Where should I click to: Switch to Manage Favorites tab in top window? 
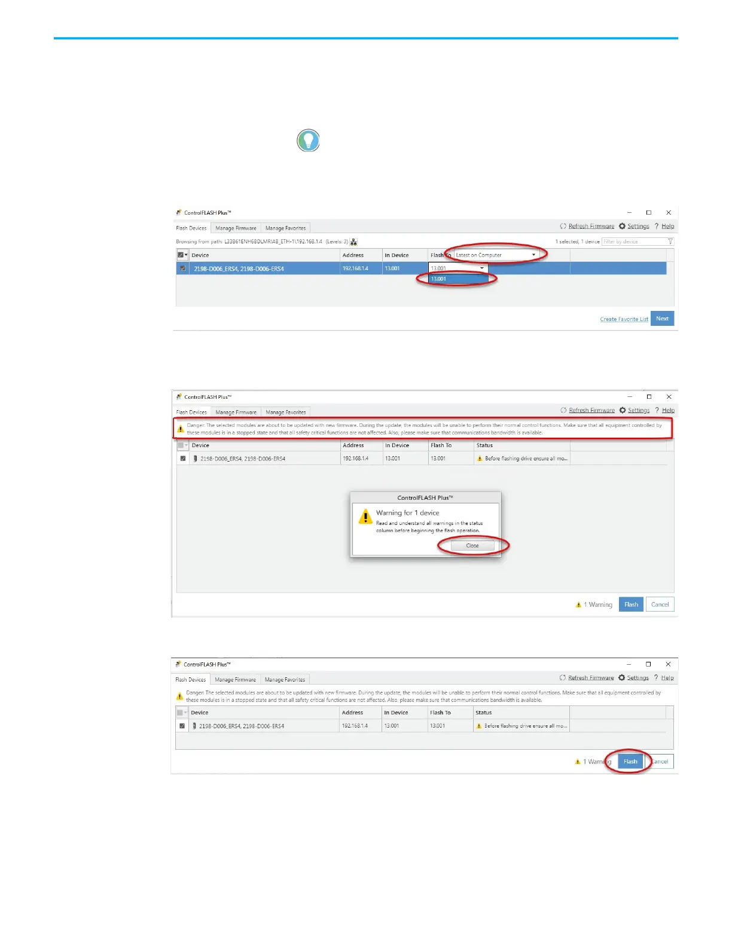pyautogui.click(x=285, y=228)
